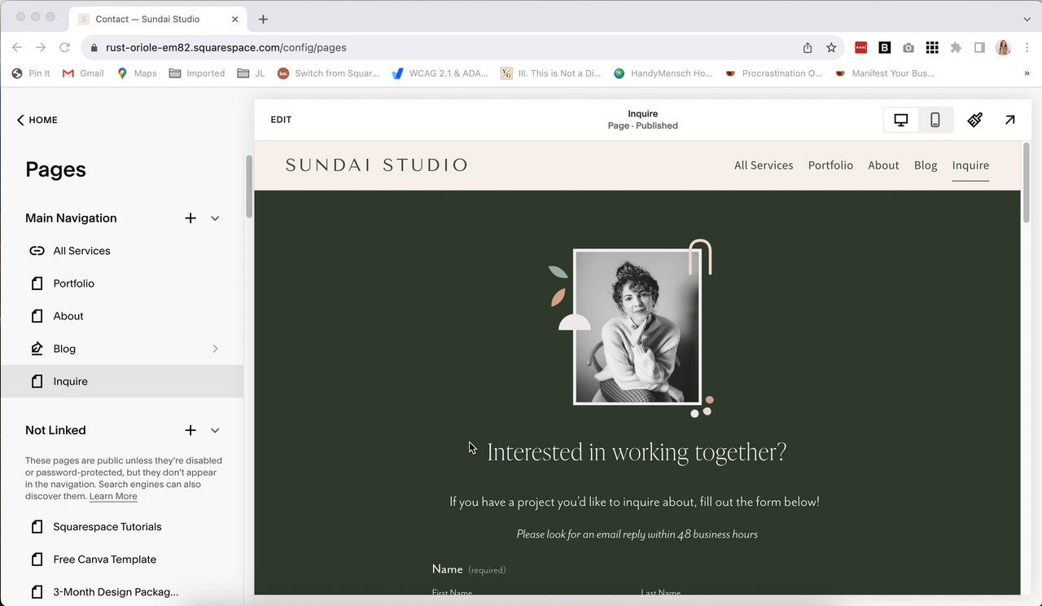Go back to Home menu
The height and width of the screenshot is (606, 1042).
37,120
